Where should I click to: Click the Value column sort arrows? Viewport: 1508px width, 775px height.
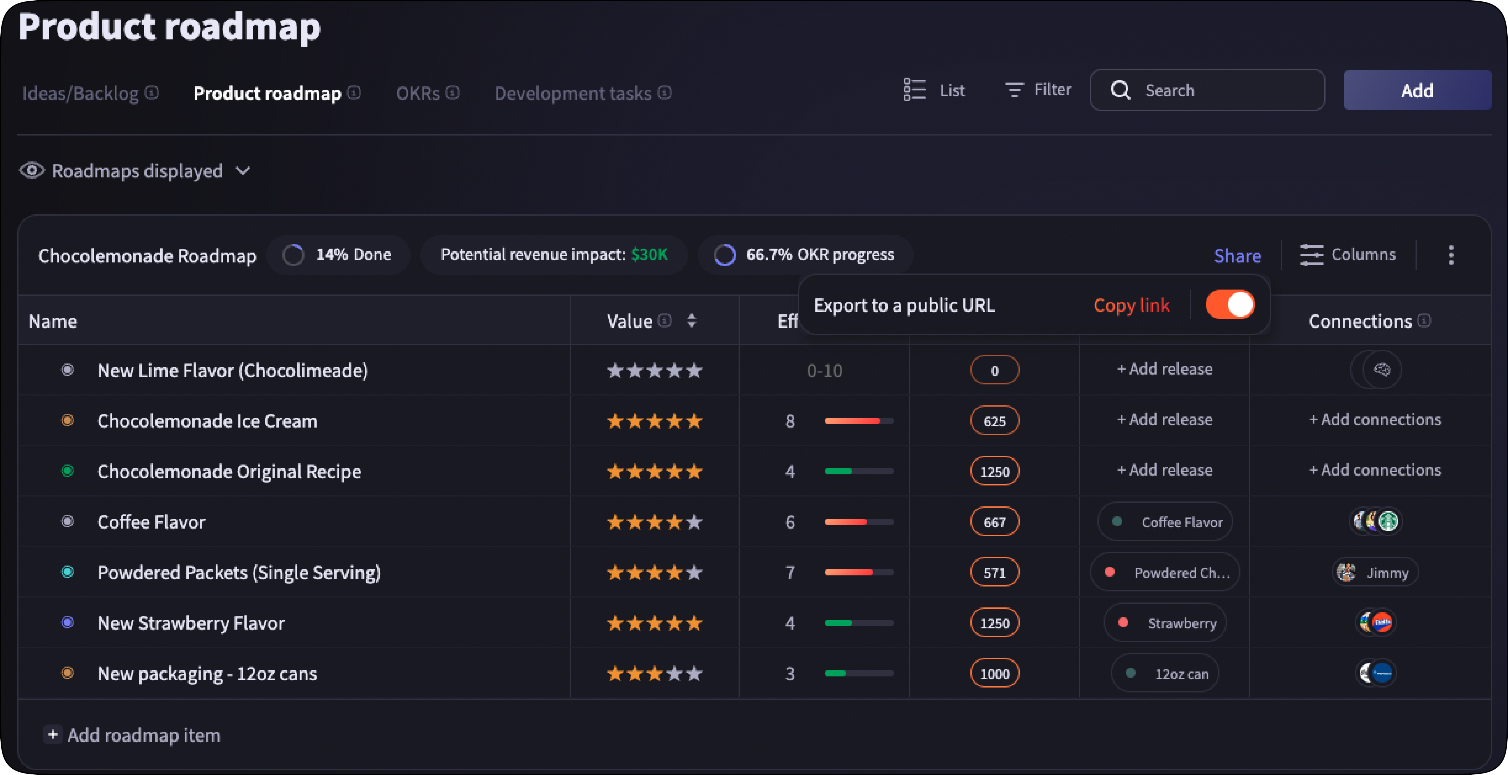(691, 321)
